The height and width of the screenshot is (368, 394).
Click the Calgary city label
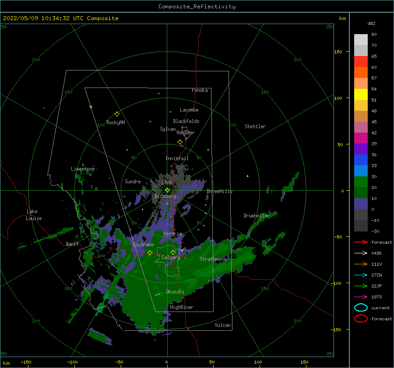coord(171,257)
